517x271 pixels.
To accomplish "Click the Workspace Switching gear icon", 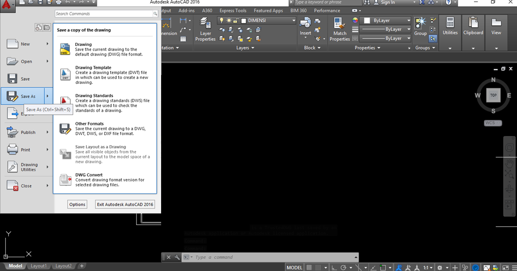I will pyautogui.click(x=440, y=267).
